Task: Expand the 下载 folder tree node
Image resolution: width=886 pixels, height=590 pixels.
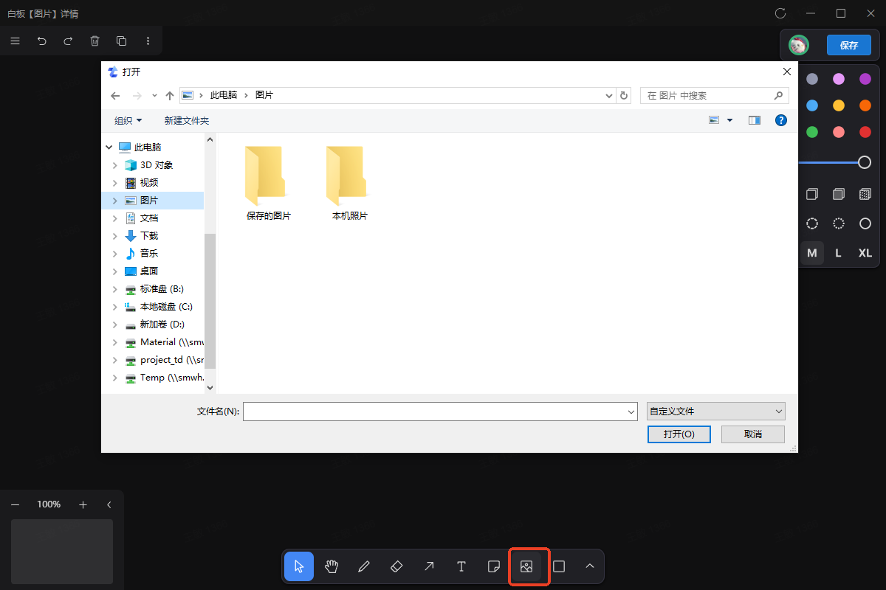Action: coord(114,236)
